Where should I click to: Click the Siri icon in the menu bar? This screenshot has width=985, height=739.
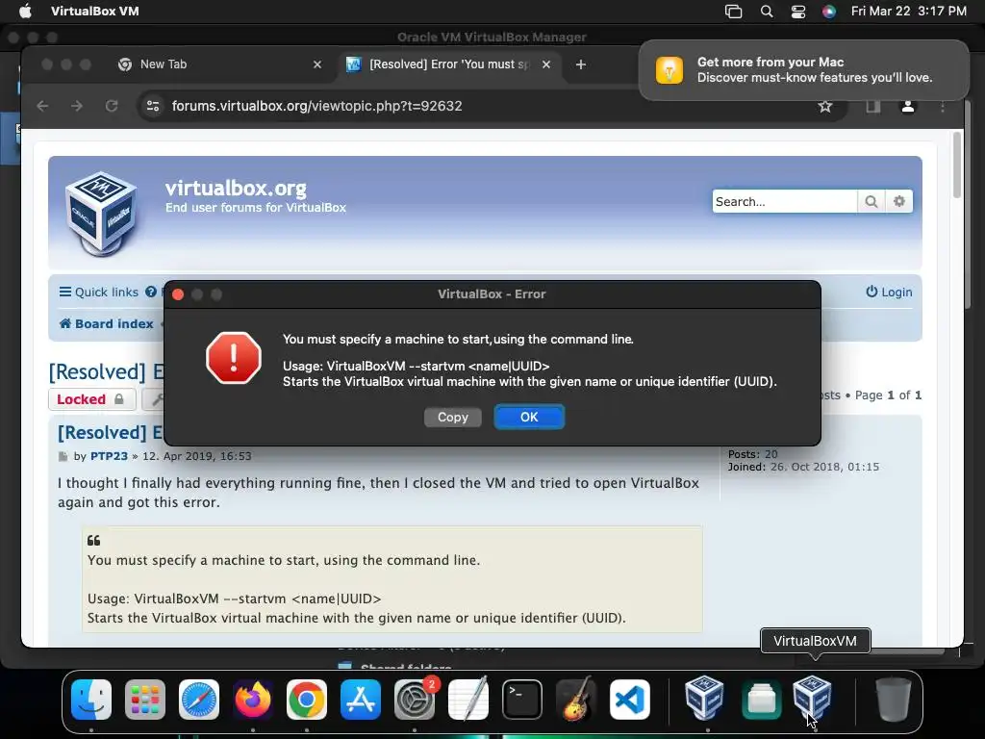(829, 11)
